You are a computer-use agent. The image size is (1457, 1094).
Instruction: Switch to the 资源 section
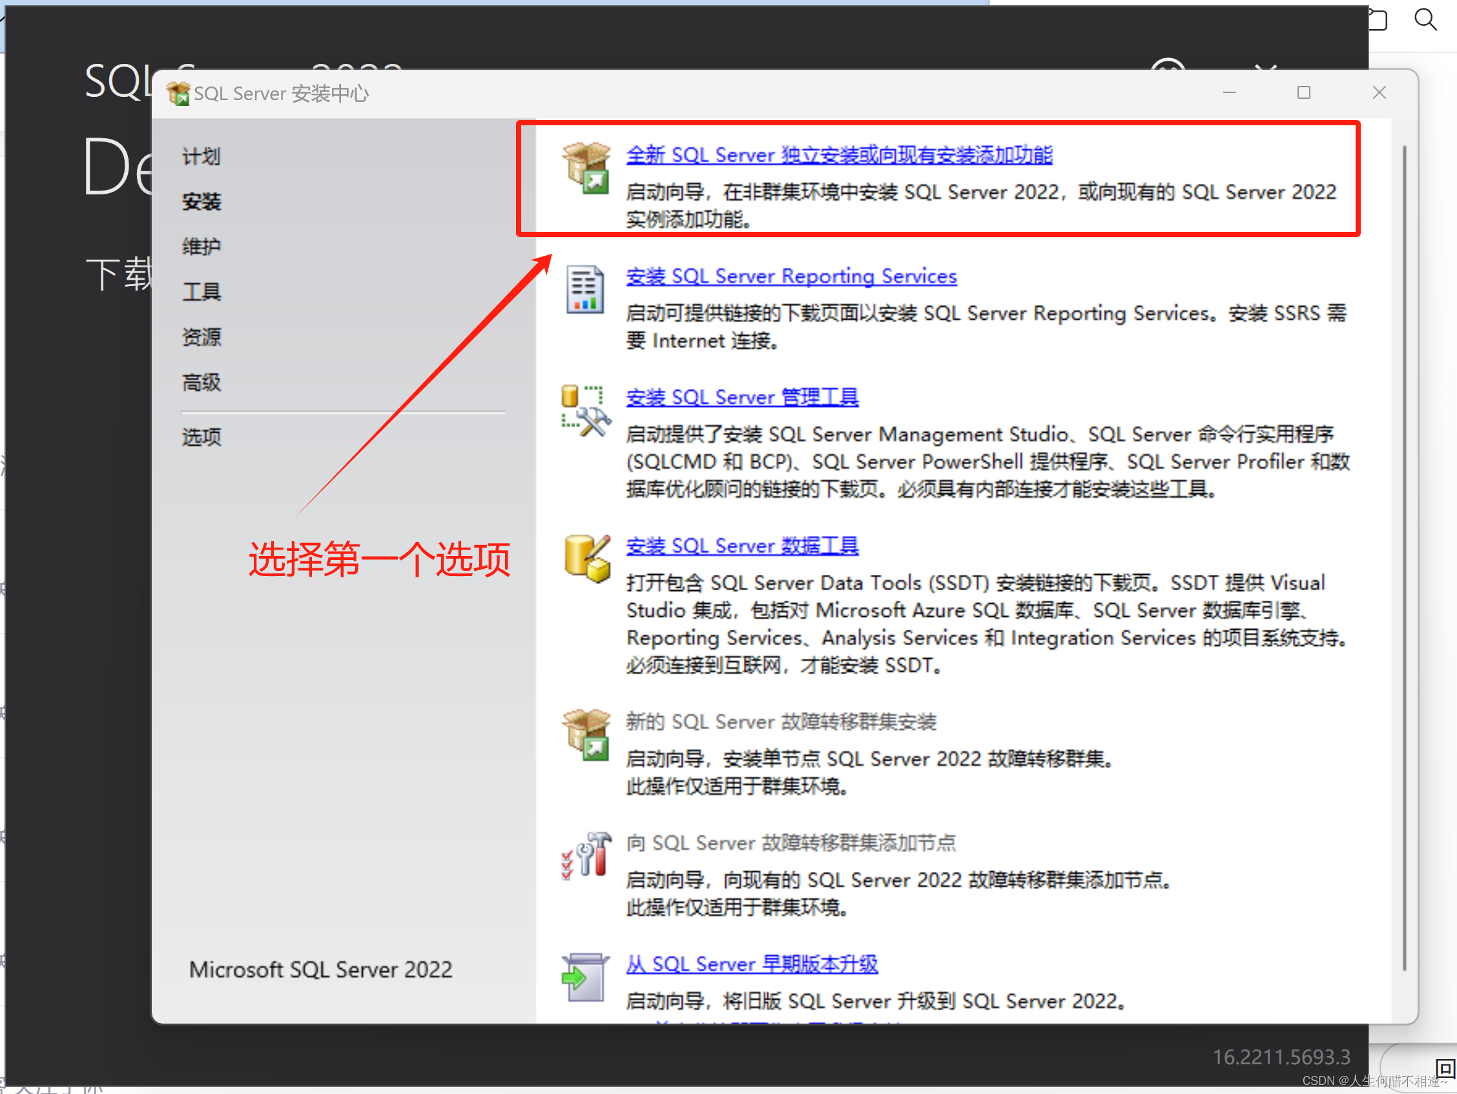[x=201, y=337]
